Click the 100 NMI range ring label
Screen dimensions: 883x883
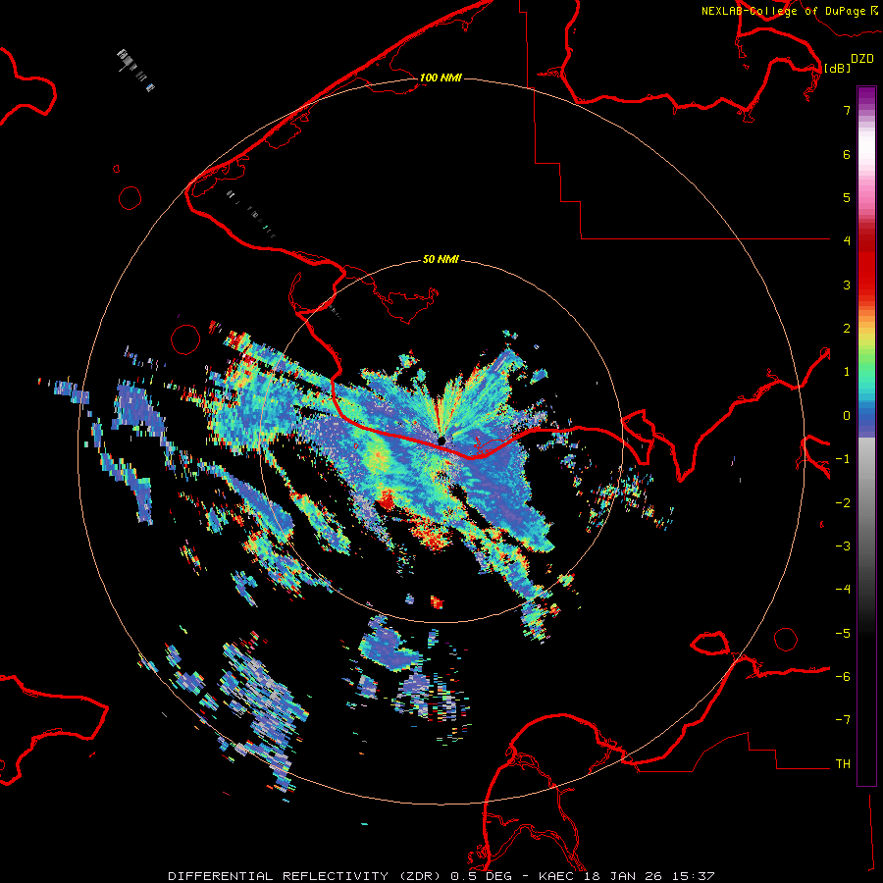441,78
